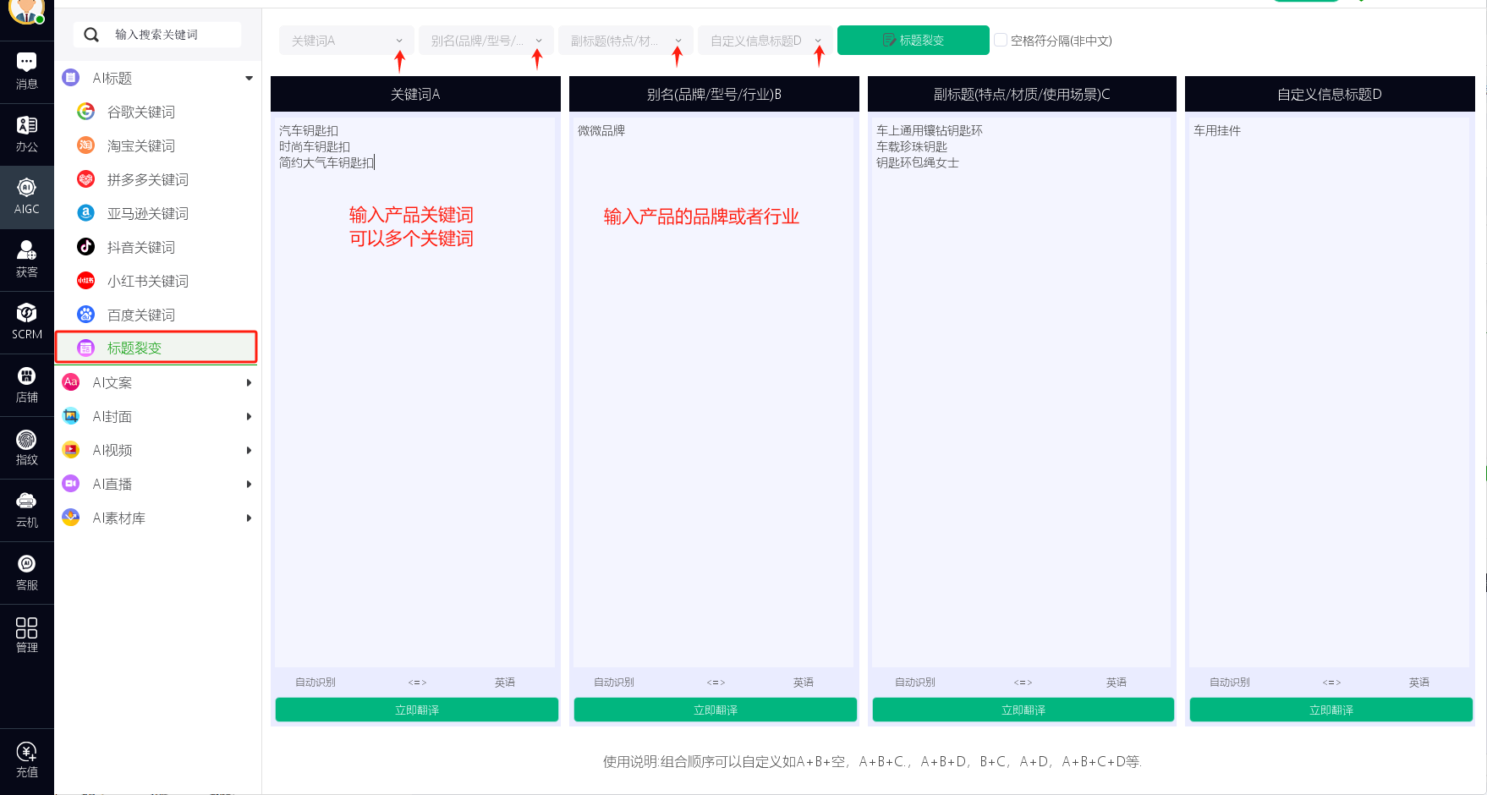Image resolution: width=1487 pixels, height=795 pixels.
Task: Click the <=> swap under 关键词A column
Action: pyautogui.click(x=417, y=683)
